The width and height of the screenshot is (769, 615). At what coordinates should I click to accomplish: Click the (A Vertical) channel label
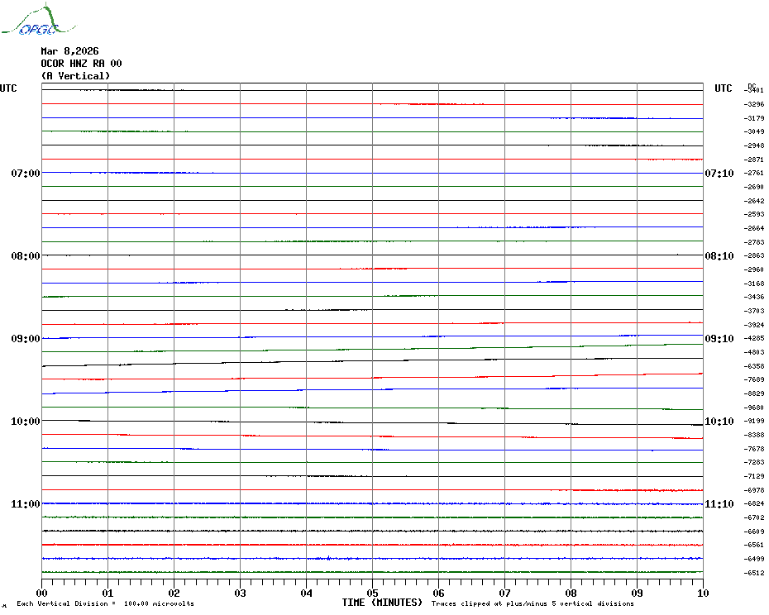[x=75, y=76]
